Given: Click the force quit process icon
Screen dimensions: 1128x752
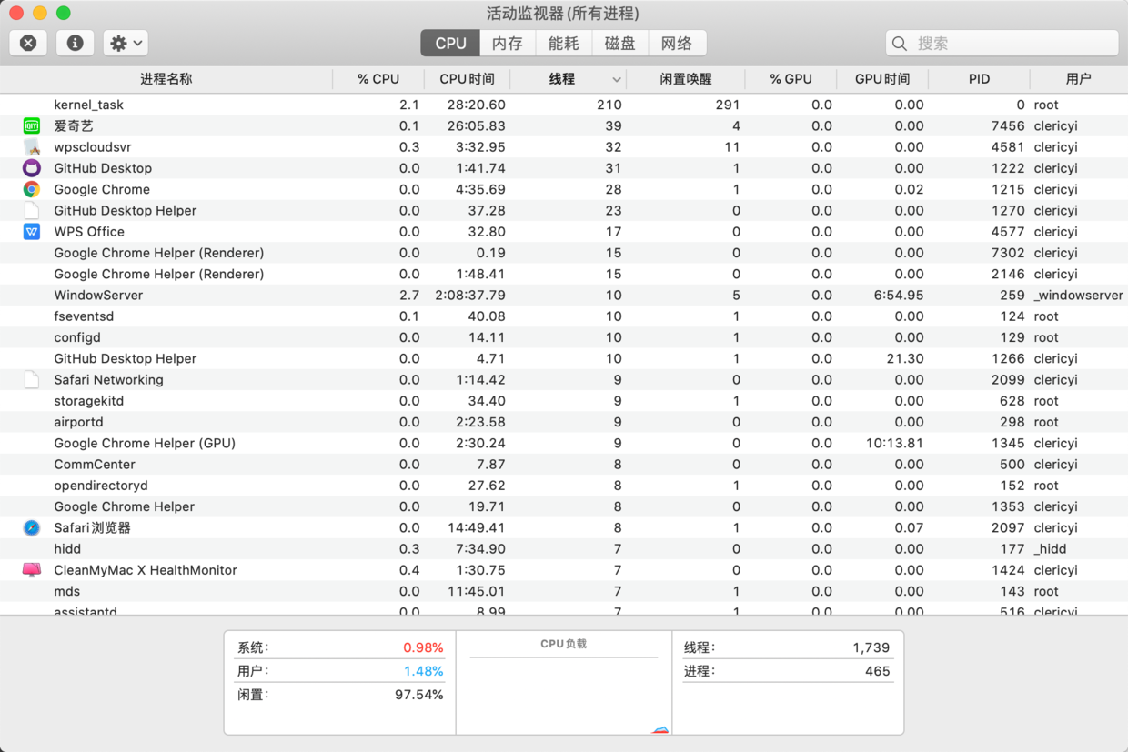Looking at the screenshot, I should pos(28,43).
